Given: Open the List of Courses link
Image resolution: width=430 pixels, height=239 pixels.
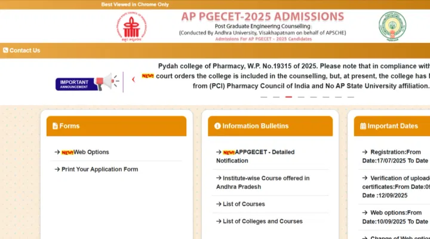Looking at the screenshot, I should [x=244, y=204].
